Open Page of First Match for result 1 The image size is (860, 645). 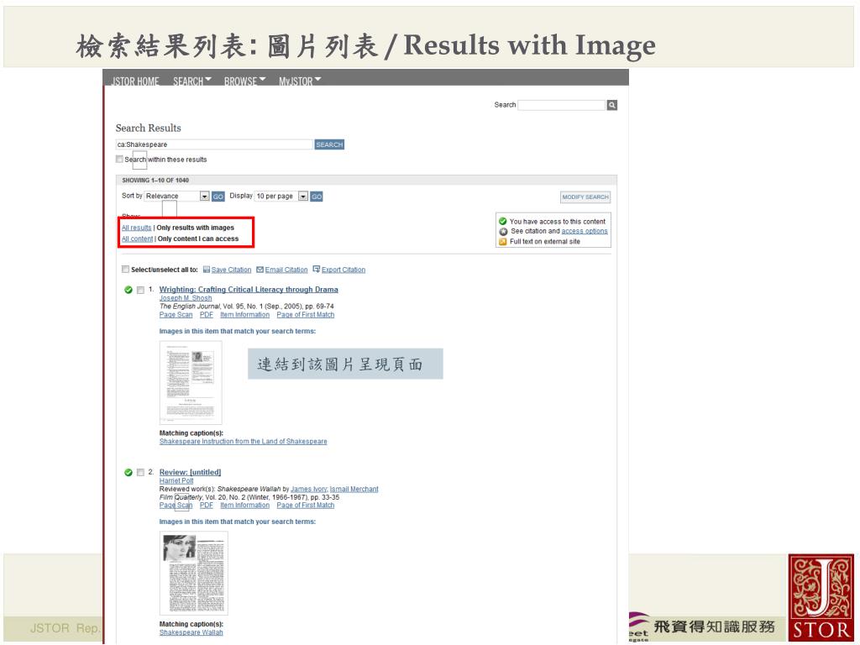pos(306,315)
